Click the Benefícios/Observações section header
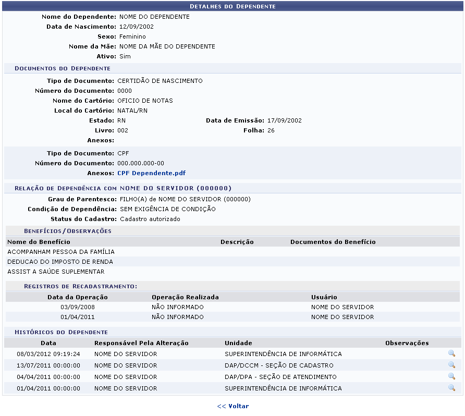This screenshot has width=465, height=416. (67, 231)
